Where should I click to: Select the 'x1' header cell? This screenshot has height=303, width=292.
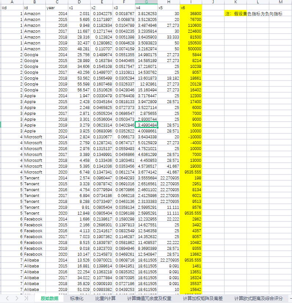[79, 8]
